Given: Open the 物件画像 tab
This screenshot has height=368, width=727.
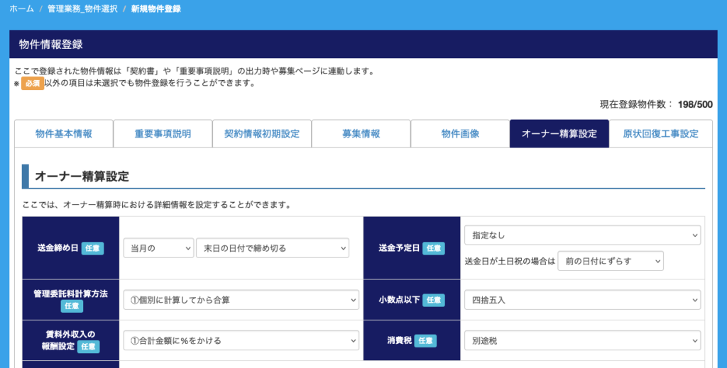Looking at the screenshot, I should (x=459, y=133).
